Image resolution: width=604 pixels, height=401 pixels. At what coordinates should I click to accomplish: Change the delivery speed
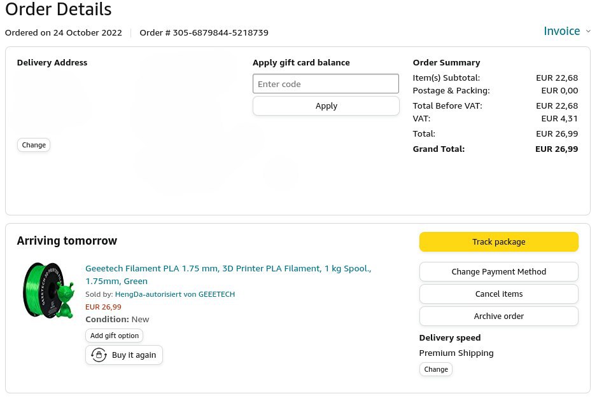436,369
